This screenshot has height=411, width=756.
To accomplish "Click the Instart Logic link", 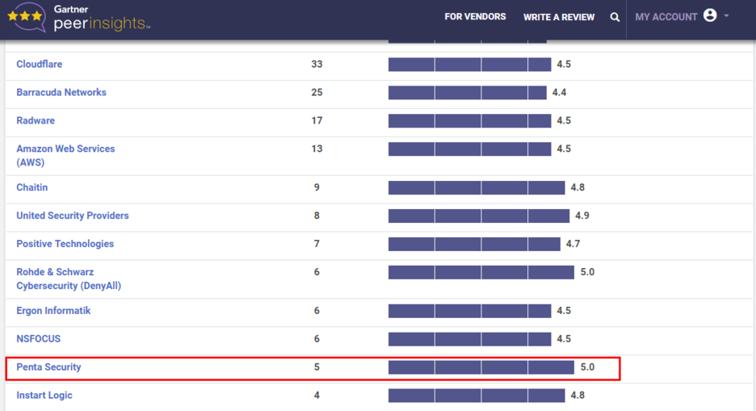I will coord(44,395).
